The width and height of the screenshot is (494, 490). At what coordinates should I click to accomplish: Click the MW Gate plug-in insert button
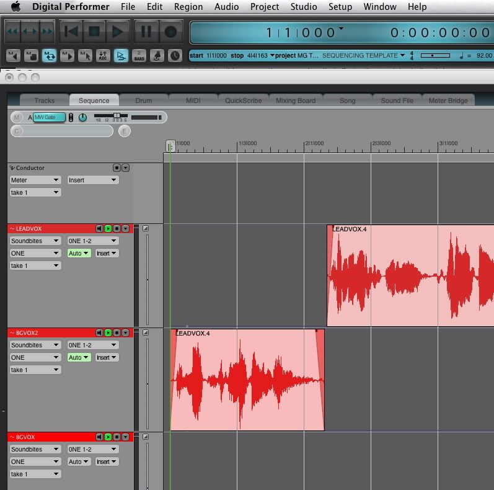[49, 117]
